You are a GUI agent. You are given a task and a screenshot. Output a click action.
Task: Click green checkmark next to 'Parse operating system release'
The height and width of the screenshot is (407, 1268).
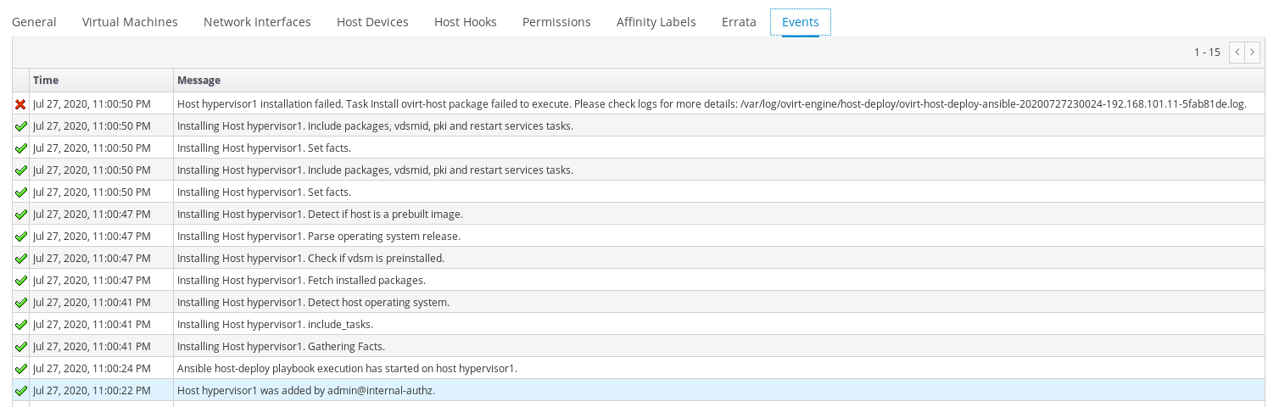point(20,237)
